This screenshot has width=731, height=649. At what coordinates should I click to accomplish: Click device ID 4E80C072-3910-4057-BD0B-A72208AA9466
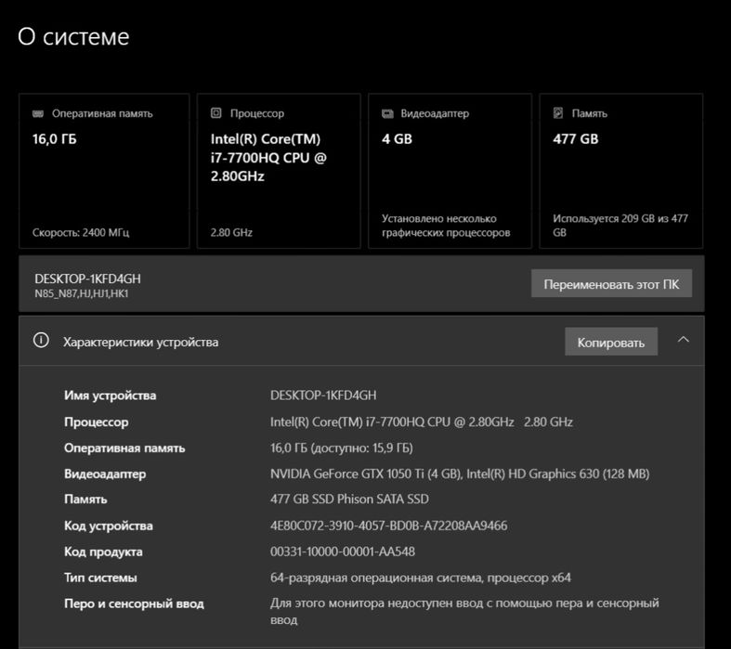click(389, 526)
